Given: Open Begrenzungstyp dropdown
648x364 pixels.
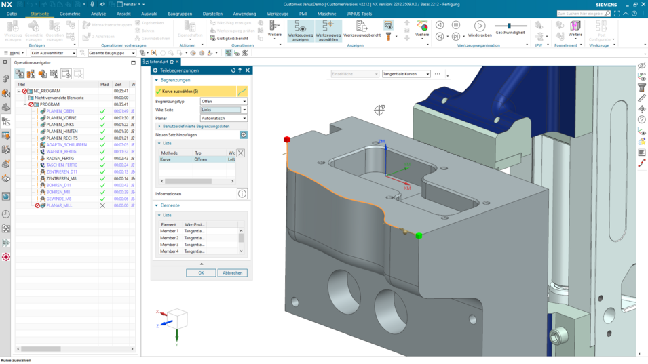Looking at the screenshot, I should (223, 101).
